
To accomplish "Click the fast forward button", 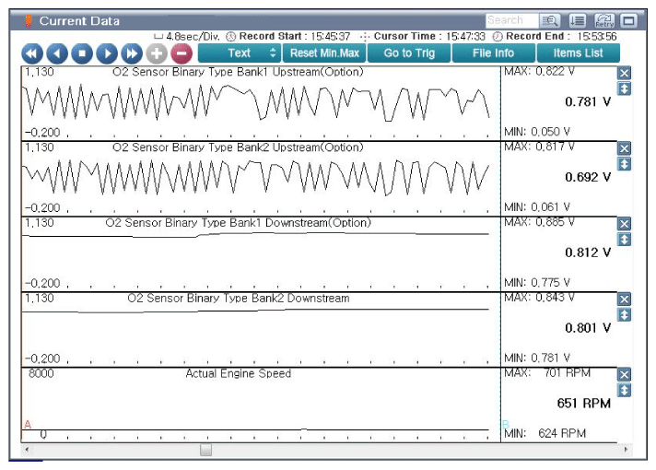I will pyautogui.click(x=132, y=53).
